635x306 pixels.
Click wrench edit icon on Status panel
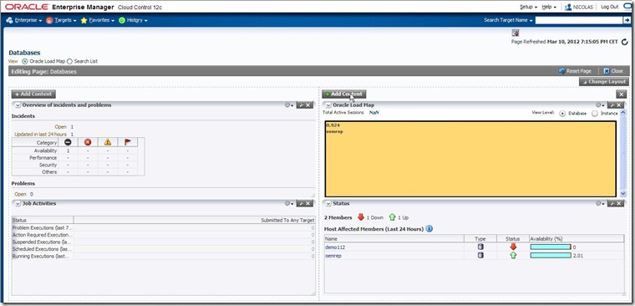click(x=612, y=203)
